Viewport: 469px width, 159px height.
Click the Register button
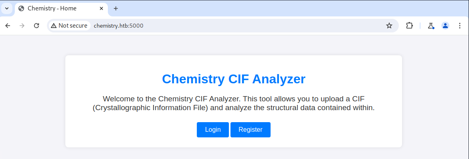tap(251, 130)
